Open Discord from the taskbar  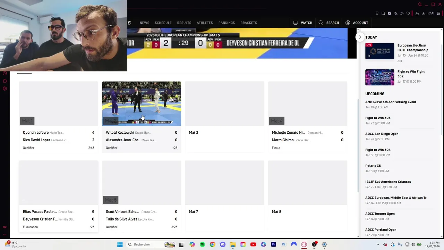223,244
